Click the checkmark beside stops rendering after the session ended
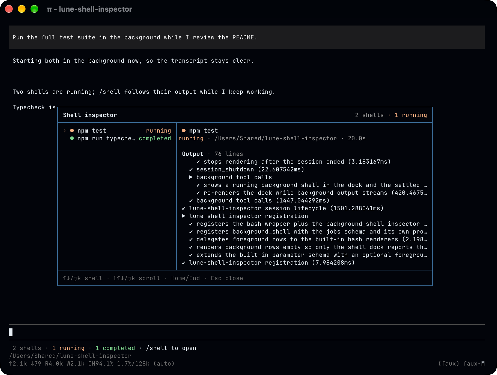The image size is (497, 375). 198,162
